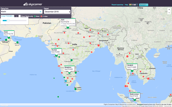
Task: Click the green Delhi map marker
Action: click(68, 27)
